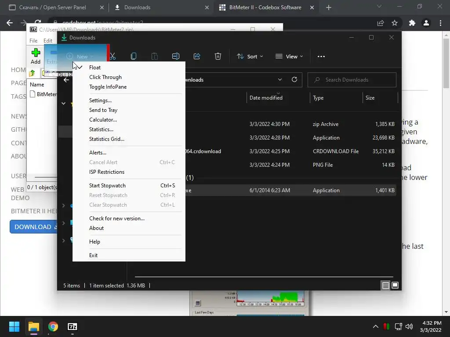The height and width of the screenshot is (337, 450).
Task: Choose Send to Tray
Action: [129, 110]
